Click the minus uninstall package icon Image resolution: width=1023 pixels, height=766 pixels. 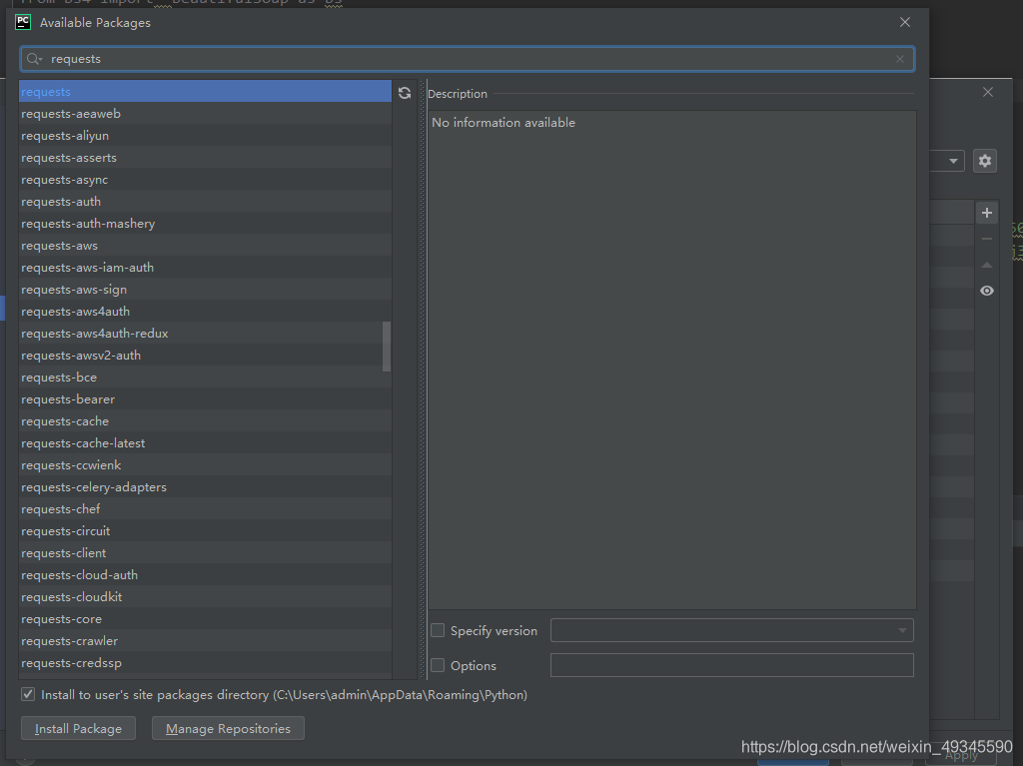pyautogui.click(x=986, y=239)
